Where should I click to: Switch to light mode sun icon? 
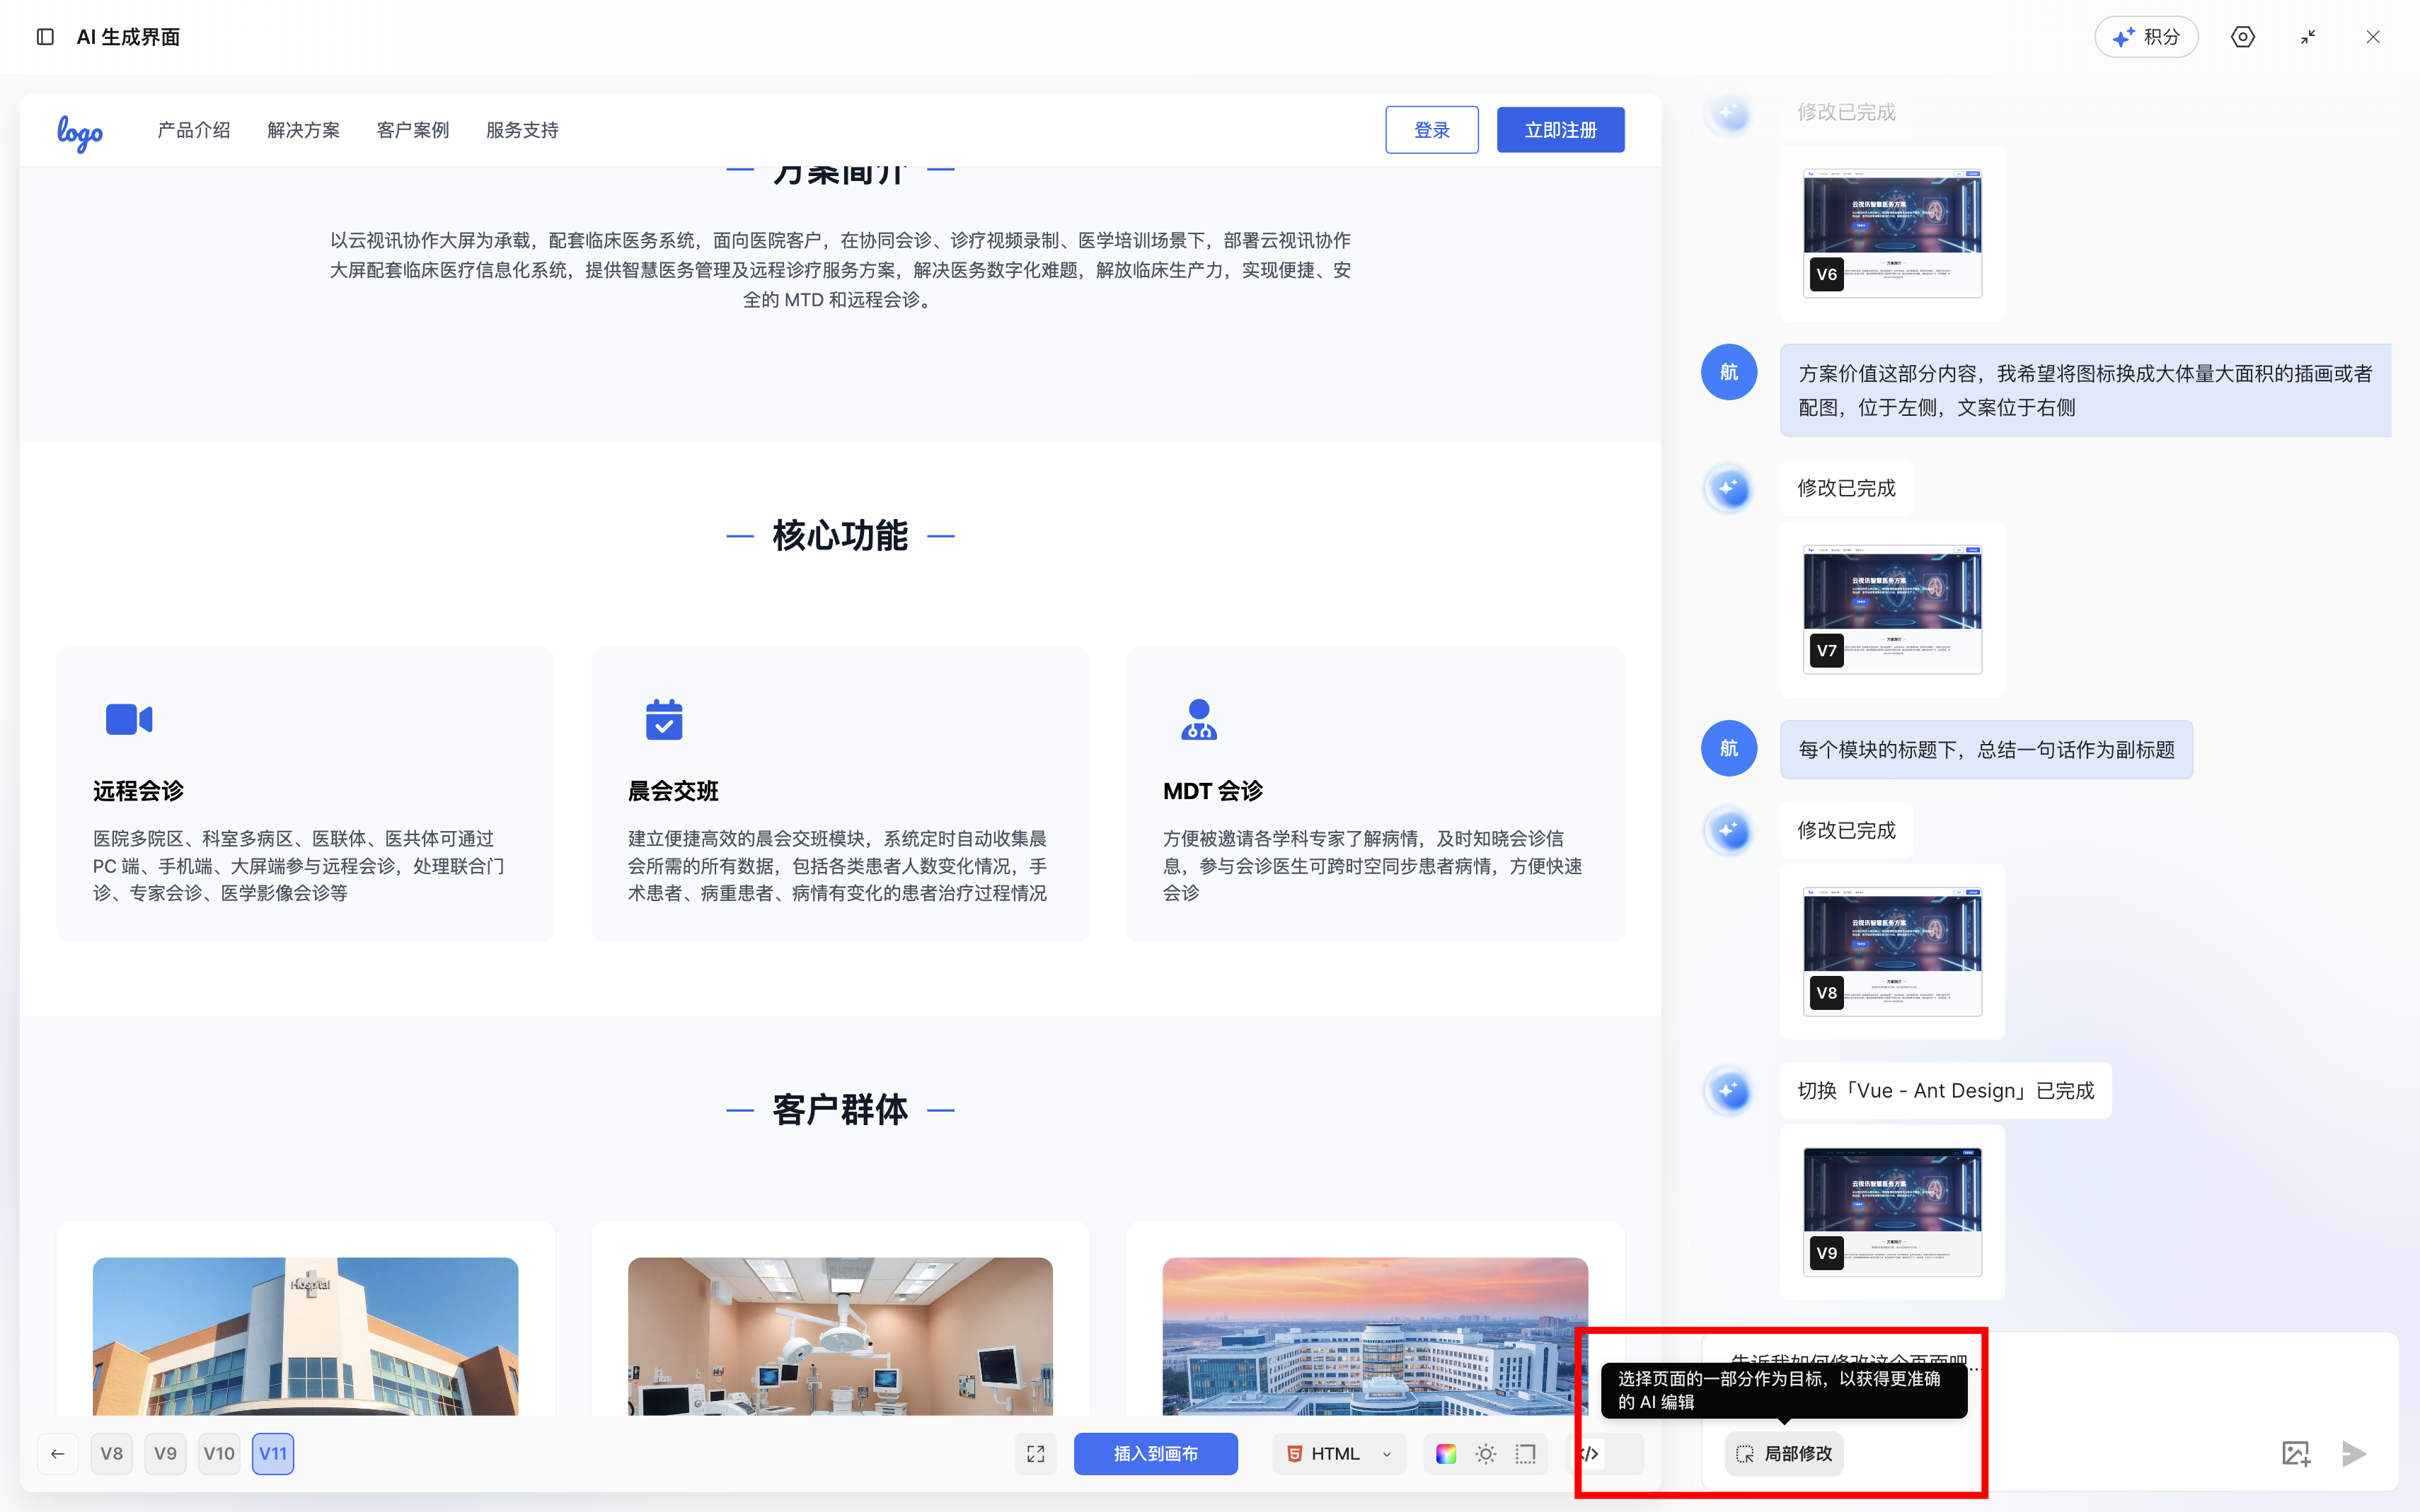pos(1486,1454)
